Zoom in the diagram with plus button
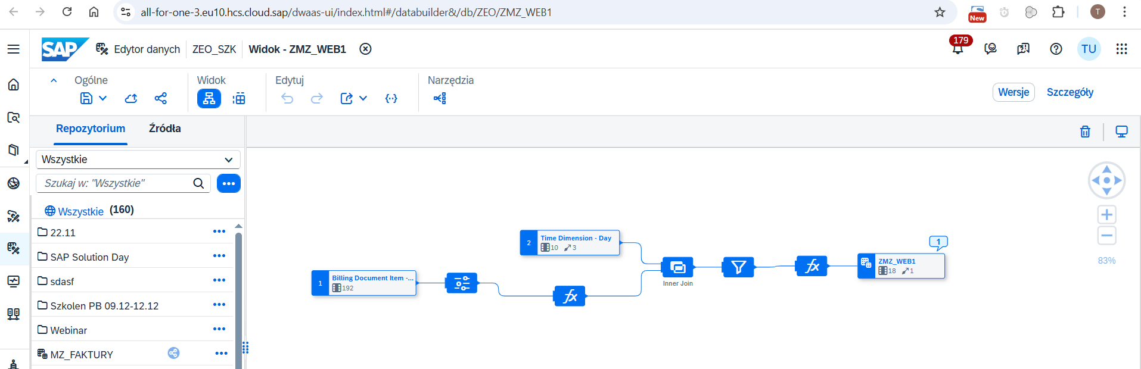 (1106, 215)
